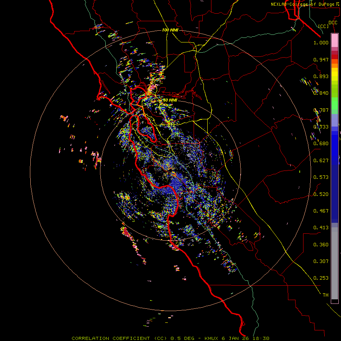Viewport: 341px width, 341px height.
Task: Click the 0.520 legend value
Action: click(321, 194)
